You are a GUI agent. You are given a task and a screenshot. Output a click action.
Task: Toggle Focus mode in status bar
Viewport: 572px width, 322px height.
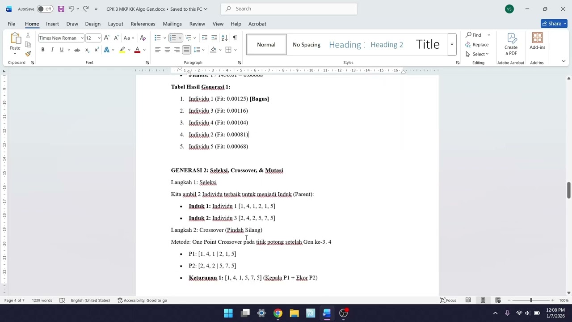pyautogui.click(x=448, y=300)
